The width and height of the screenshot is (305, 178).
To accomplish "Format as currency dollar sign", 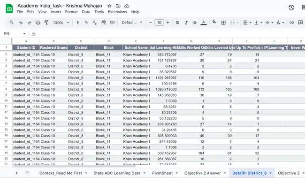I will (77, 23).
